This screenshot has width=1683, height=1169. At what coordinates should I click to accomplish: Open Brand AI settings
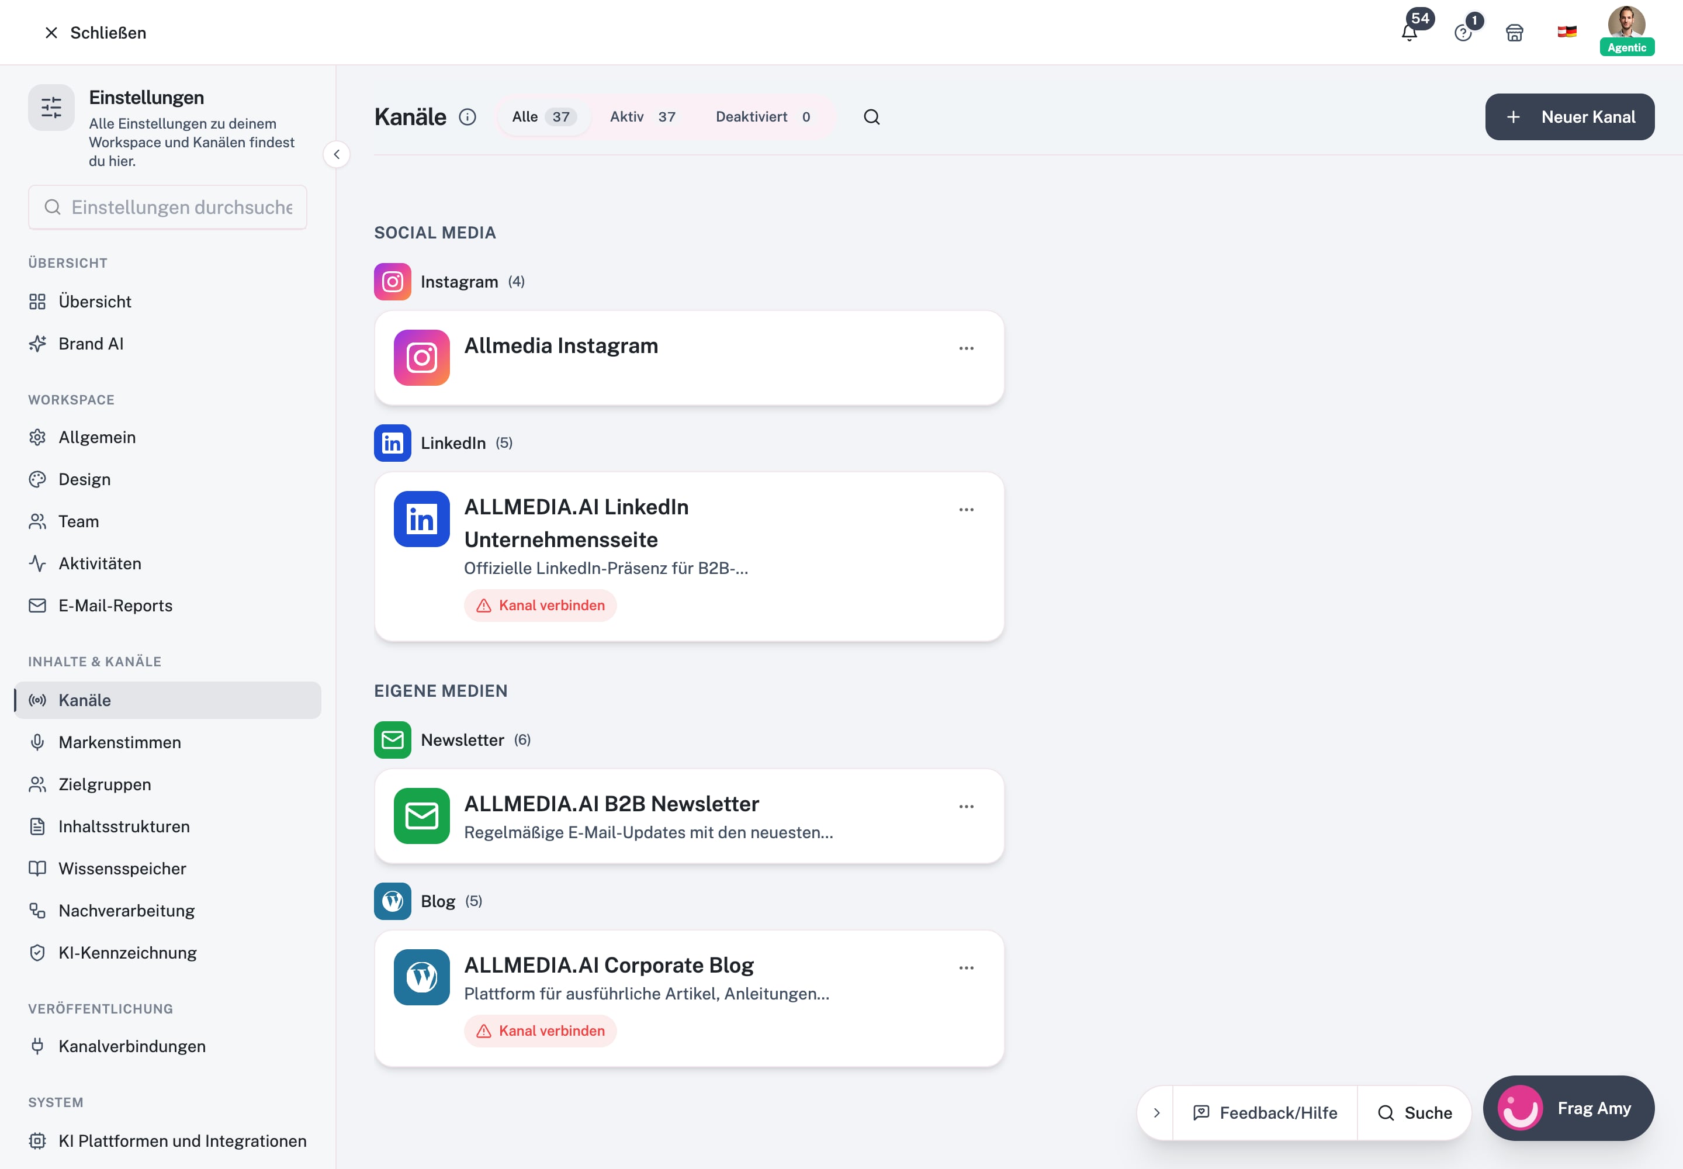point(167,344)
